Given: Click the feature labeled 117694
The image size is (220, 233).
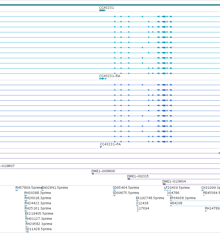Looking at the screenshot, I should coord(143,208).
